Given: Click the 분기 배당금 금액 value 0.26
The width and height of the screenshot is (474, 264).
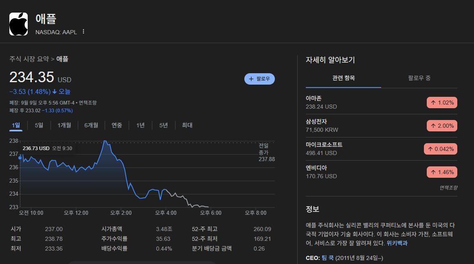Looking at the screenshot, I should pos(259,249).
